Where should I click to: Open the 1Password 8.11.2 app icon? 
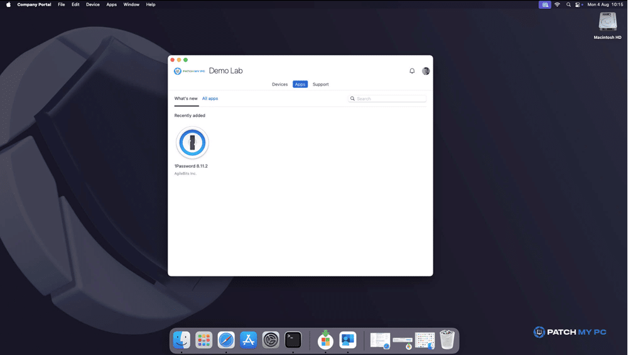coord(192,143)
